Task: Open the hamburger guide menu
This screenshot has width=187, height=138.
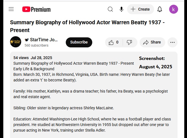Action: (x=11, y=9)
